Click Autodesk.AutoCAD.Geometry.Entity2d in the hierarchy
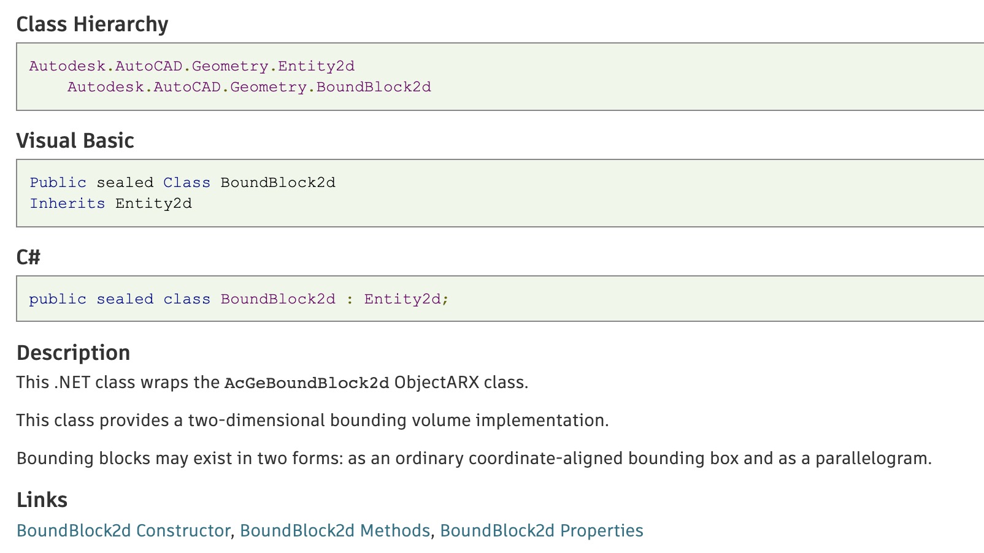This screenshot has height=553, width=984. point(192,66)
